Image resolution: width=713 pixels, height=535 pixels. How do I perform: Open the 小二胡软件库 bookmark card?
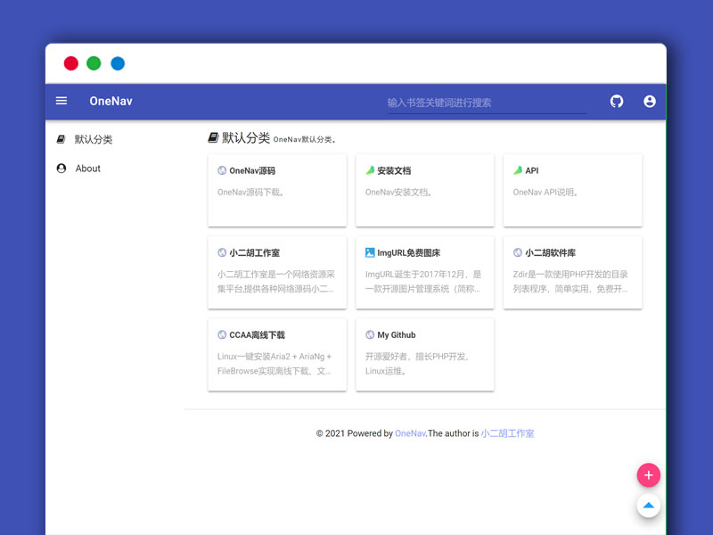[572, 273]
